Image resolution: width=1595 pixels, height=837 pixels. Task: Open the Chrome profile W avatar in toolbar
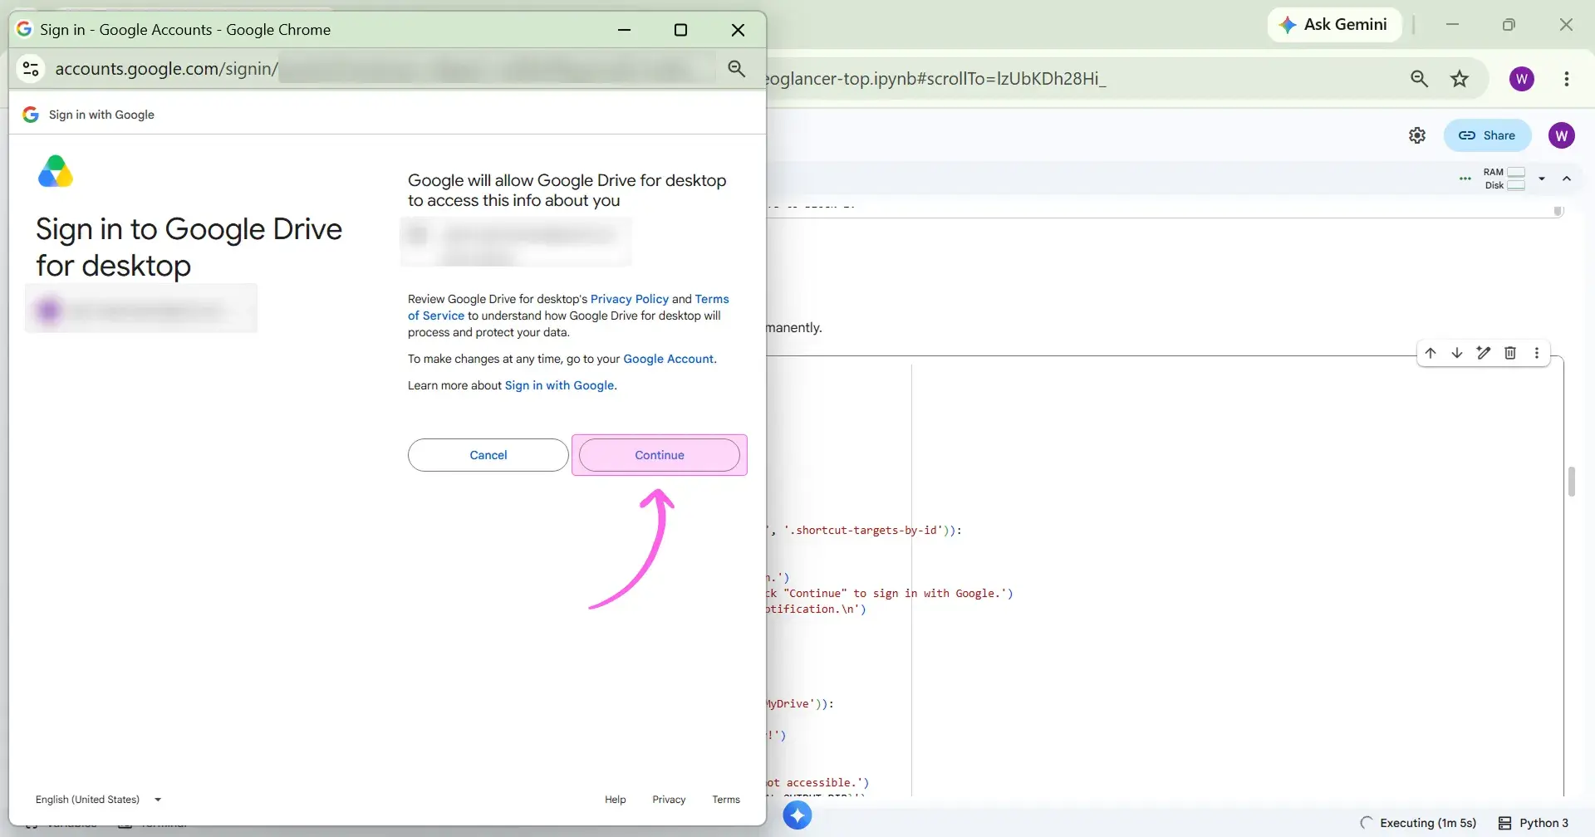(x=1522, y=79)
